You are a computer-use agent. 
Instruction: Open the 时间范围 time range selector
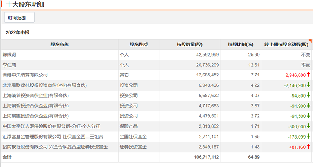19,18
